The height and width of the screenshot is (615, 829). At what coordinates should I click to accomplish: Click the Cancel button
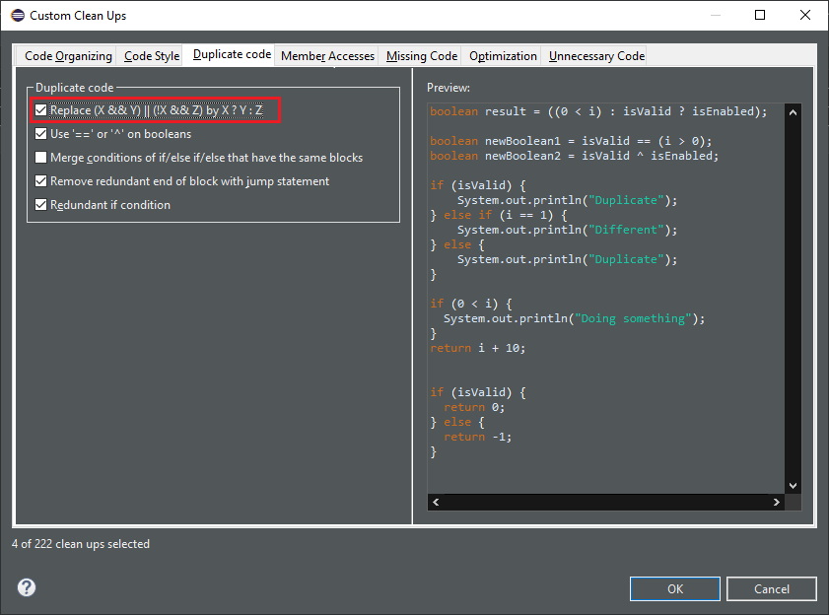point(772,588)
